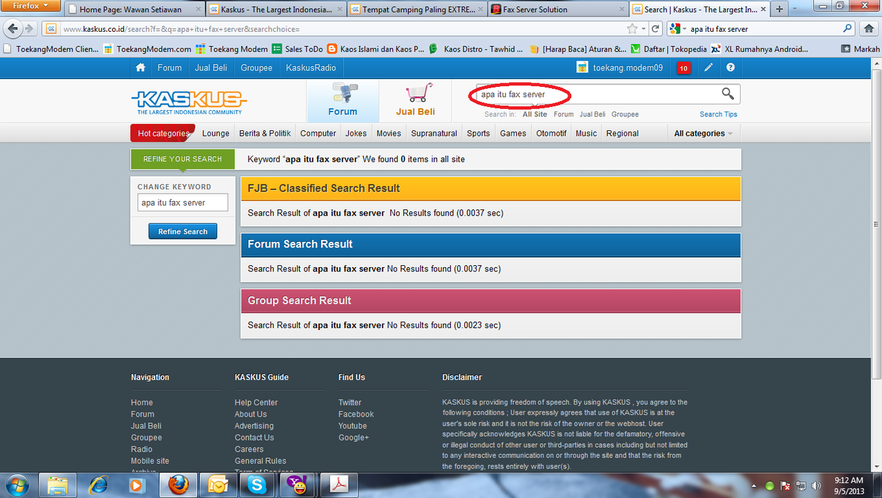Open search engine selector dropdown
The height and width of the screenshot is (498, 882).
[678, 29]
